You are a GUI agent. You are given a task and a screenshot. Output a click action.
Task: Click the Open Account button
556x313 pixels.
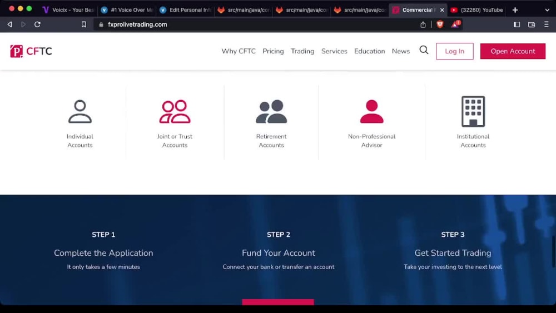pyautogui.click(x=513, y=51)
